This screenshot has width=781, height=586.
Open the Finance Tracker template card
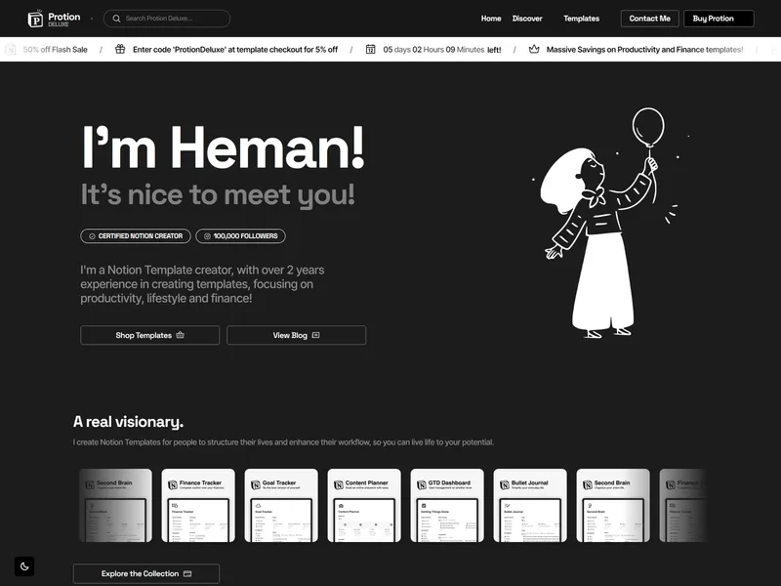(x=198, y=505)
